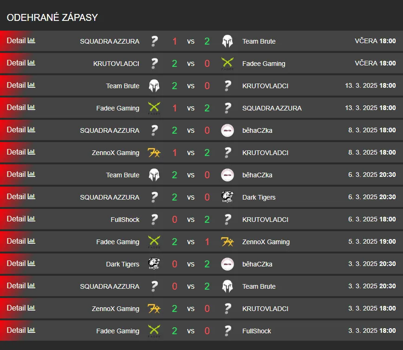Screen dimensions: 403x350
Task: Click Fadee Gaming logo in KRUTOVLADCI vs Fadee row
Action: tap(227, 63)
